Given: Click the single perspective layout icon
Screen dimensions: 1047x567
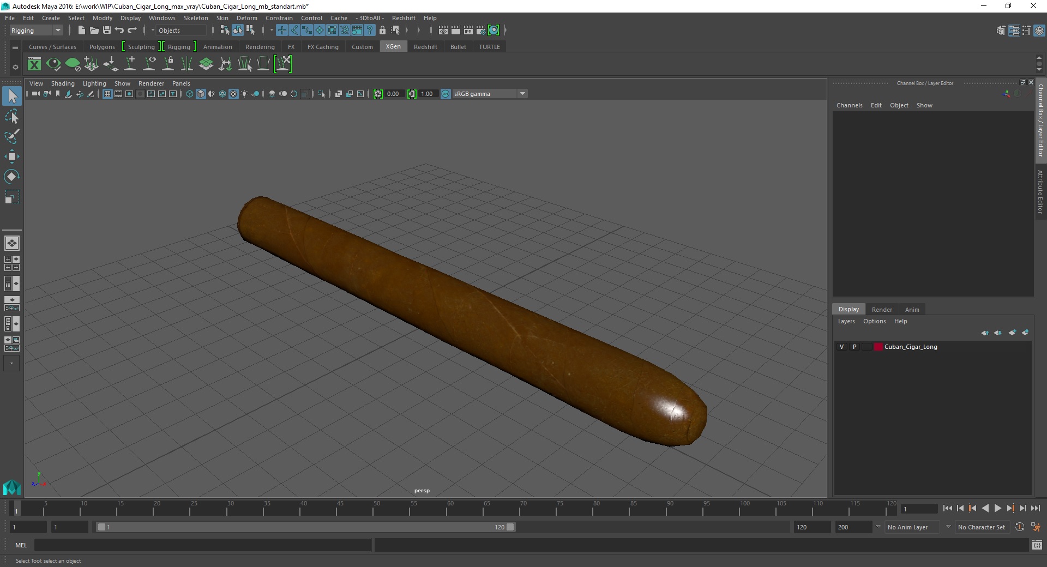Looking at the screenshot, I should tap(12, 243).
